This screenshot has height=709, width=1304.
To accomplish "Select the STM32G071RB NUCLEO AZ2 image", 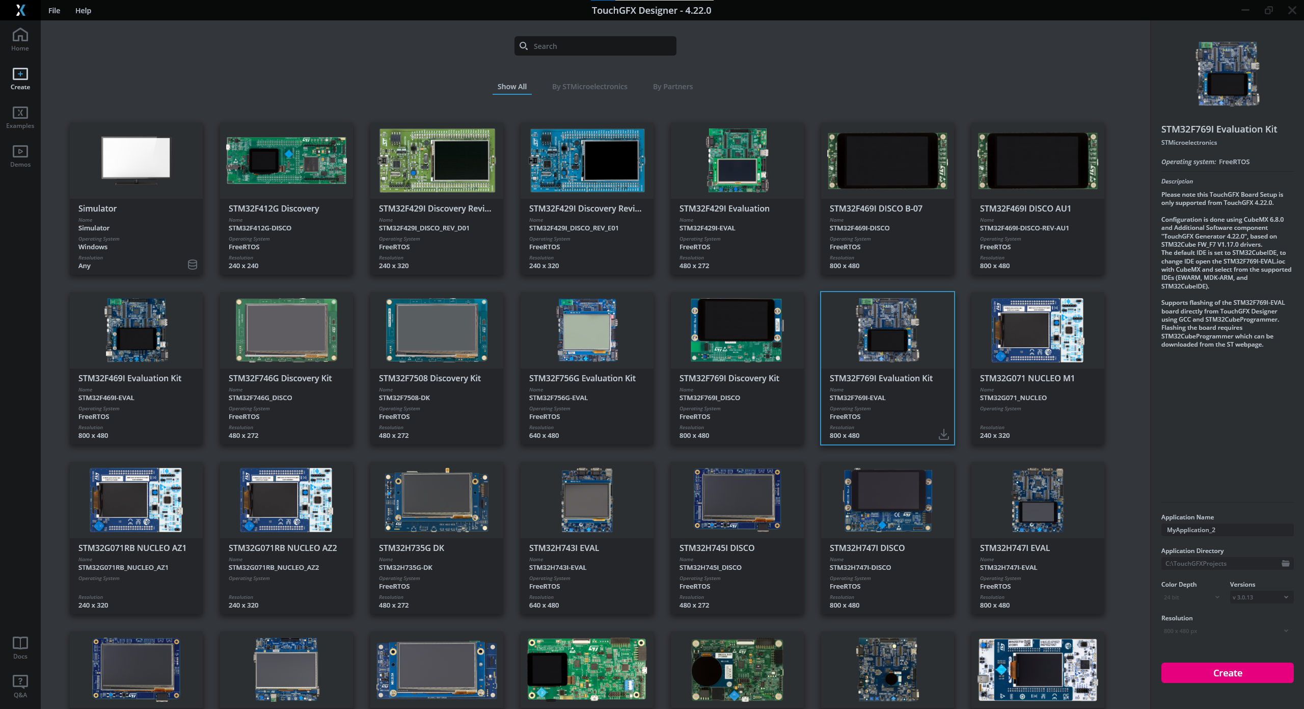I will point(286,500).
